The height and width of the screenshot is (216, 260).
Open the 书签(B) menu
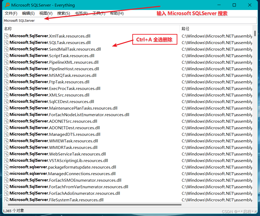(x=81, y=13)
